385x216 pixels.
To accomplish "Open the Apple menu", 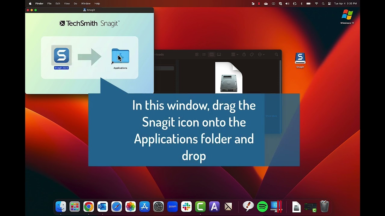I will [x=30, y=4].
